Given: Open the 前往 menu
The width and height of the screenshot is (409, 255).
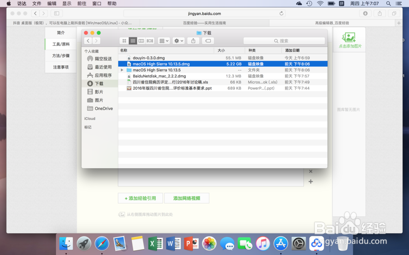Looking at the screenshot, I should click(x=82, y=3).
